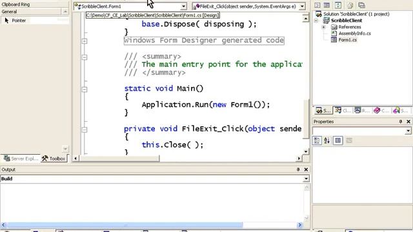
Task: Click 'private void FileExit_Click' declaration
Action: tap(213, 129)
